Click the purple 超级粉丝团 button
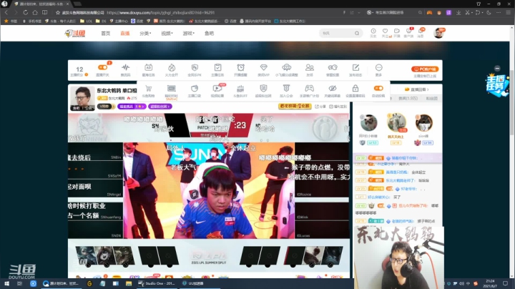 [160, 107]
